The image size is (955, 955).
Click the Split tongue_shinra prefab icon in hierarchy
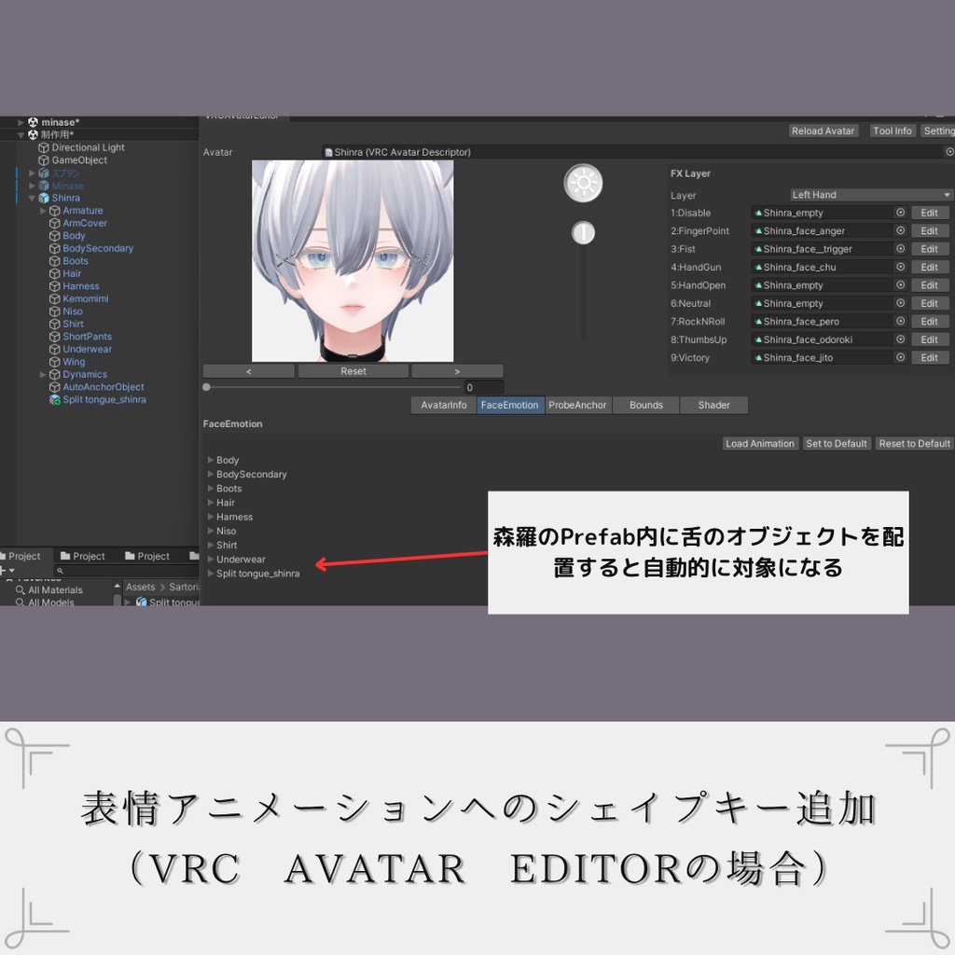54,400
